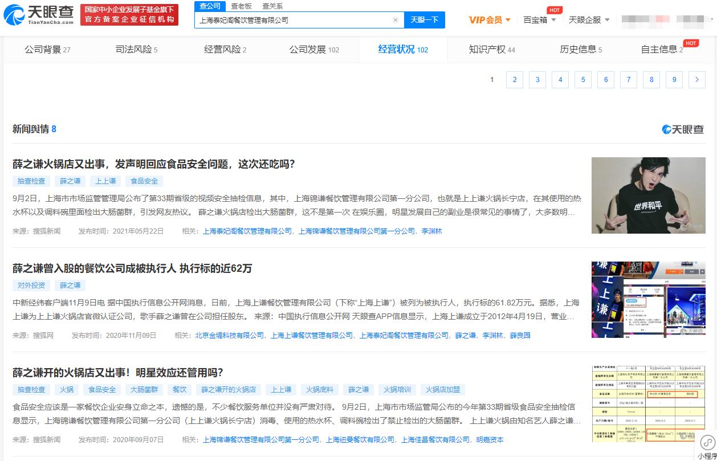Open thumbnail of man in black shirt
717x461 pixels.
click(649, 195)
